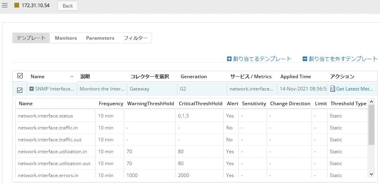The height and width of the screenshot is (185, 380).
Task: Click the サービス / Metrics column header
Action: (x=251, y=76)
